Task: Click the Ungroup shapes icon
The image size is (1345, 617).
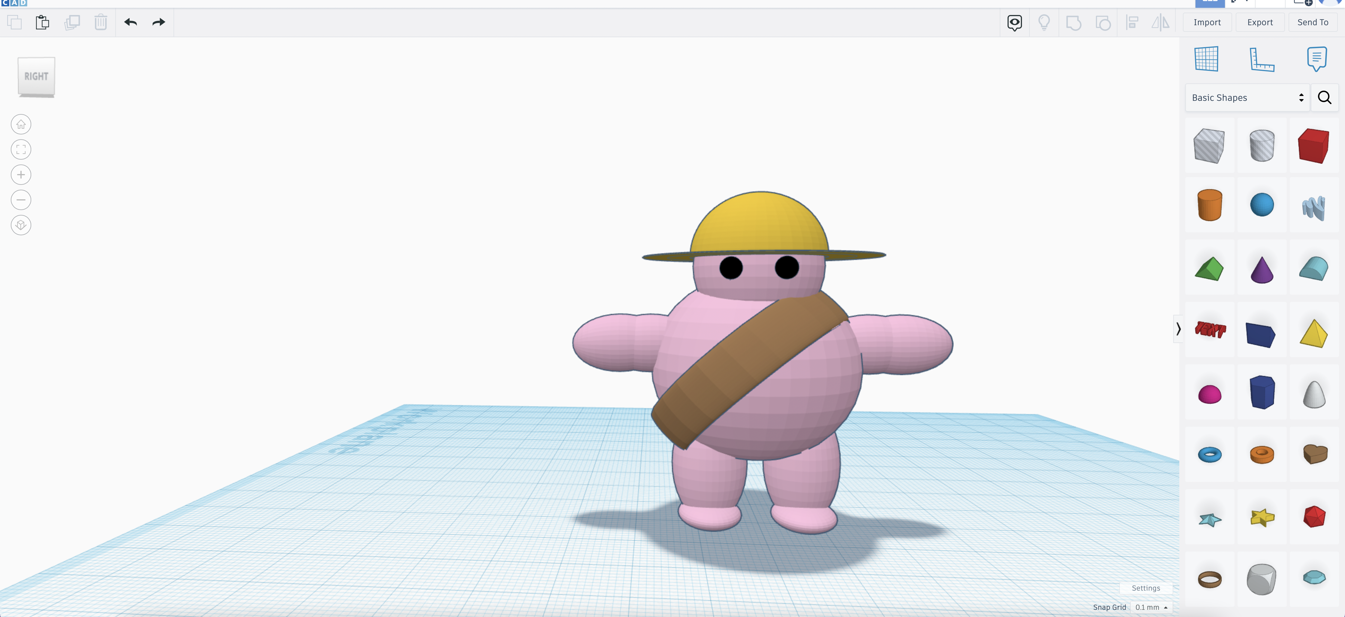Action: click(x=1103, y=23)
